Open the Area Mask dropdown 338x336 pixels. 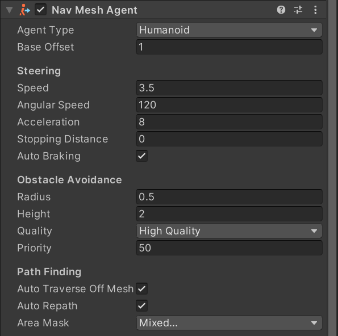229,322
